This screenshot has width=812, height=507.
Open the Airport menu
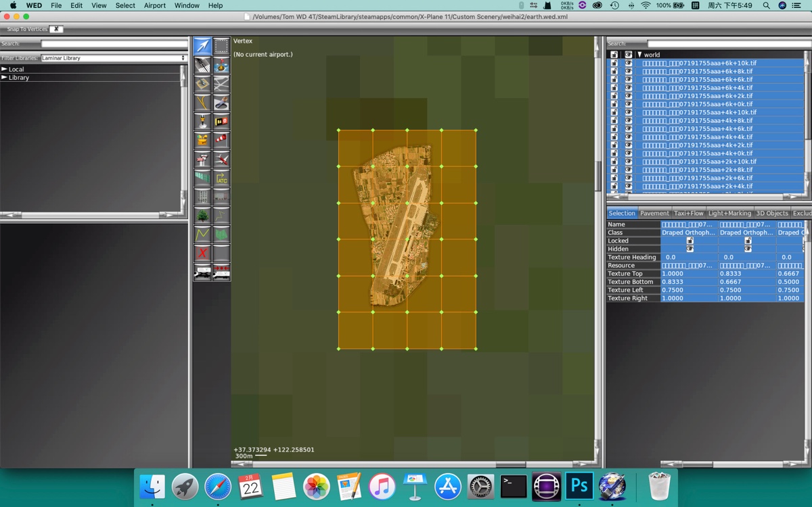click(154, 5)
